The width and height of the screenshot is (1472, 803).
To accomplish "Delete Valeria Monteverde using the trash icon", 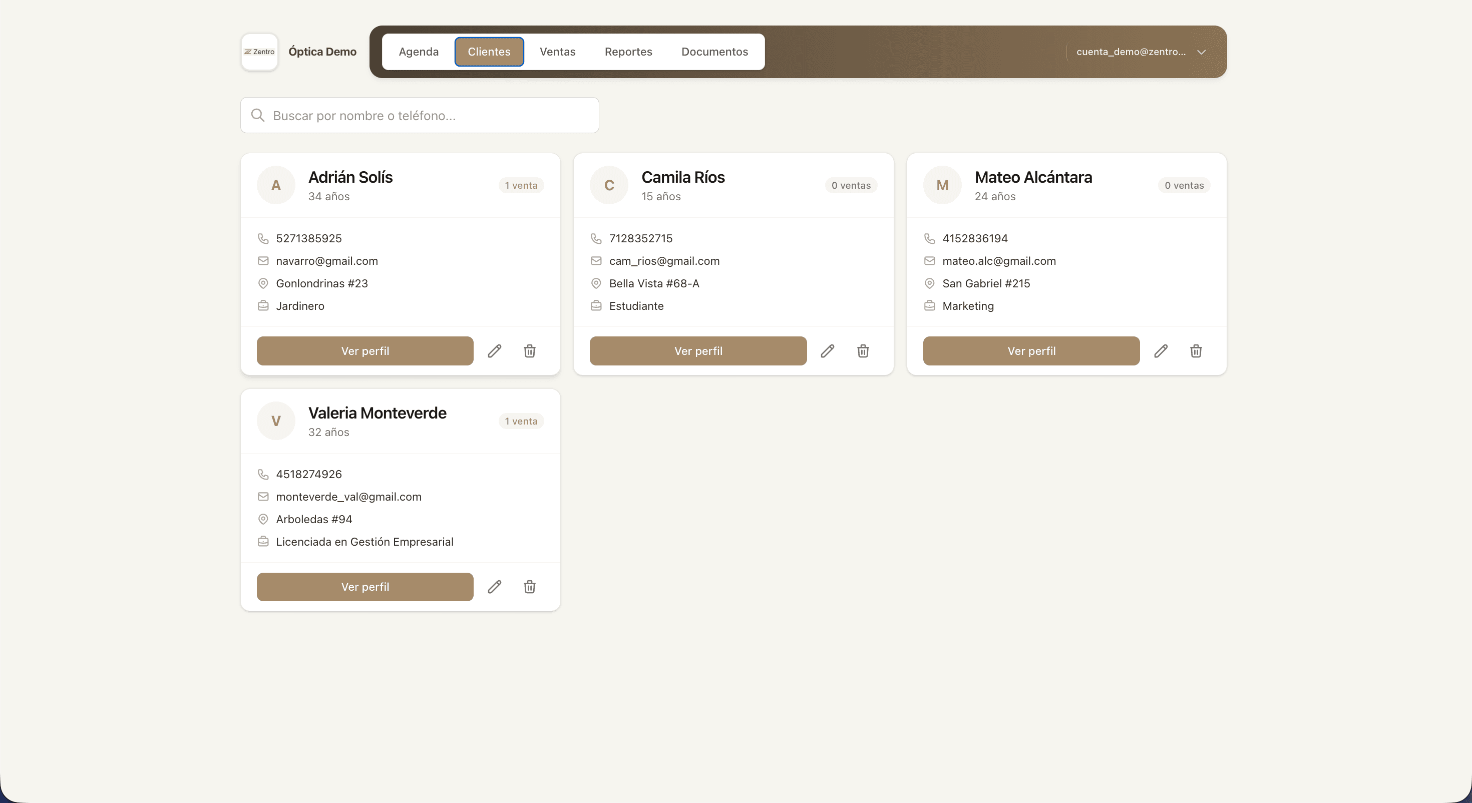I will click(529, 586).
